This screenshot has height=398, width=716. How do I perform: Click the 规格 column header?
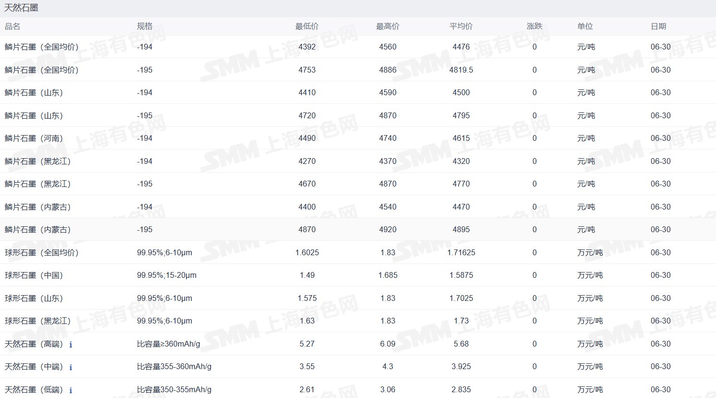[145, 26]
